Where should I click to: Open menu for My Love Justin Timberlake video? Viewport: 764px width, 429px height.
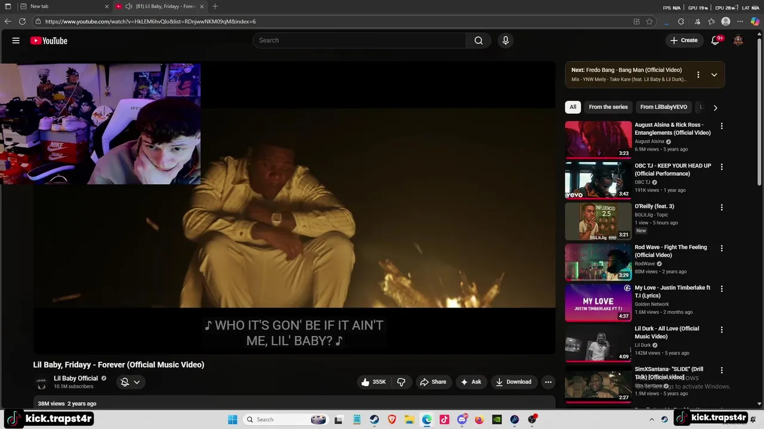click(x=722, y=288)
